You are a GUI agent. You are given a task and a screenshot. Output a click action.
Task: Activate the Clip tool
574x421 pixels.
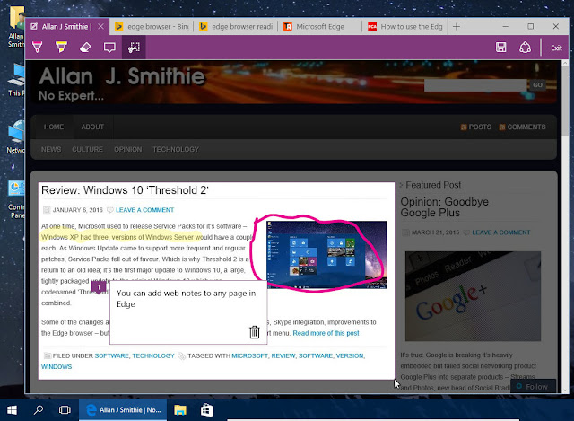pyautogui.click(x=134, y=48)
